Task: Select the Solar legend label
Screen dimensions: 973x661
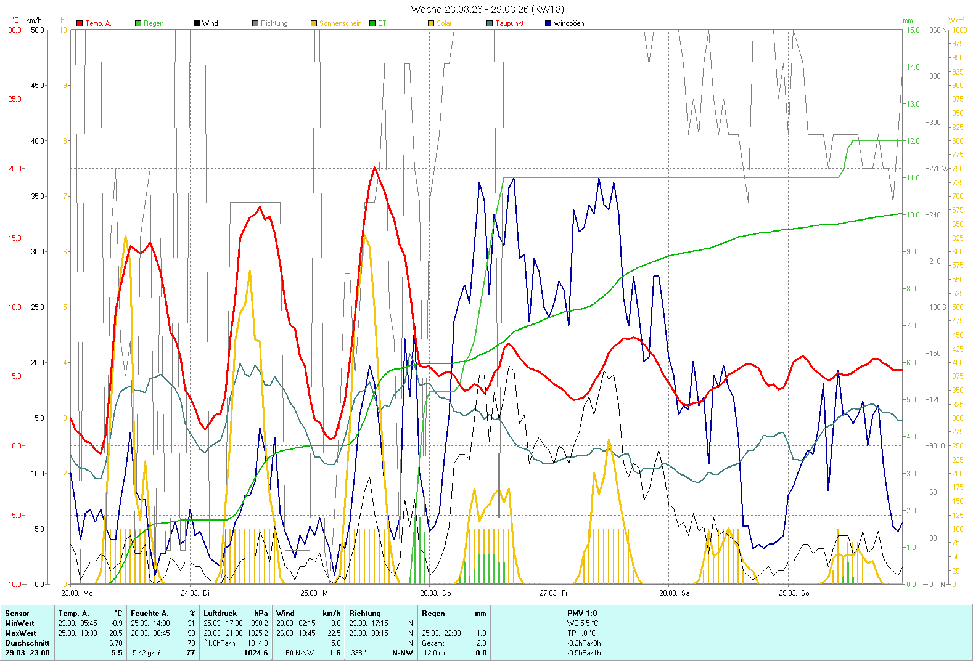Action: 444,23
